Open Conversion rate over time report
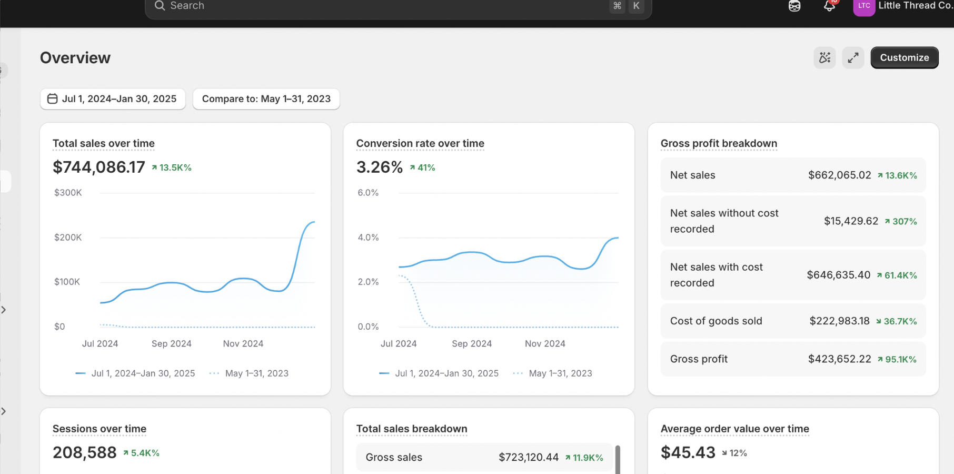 tap(420, 143)
